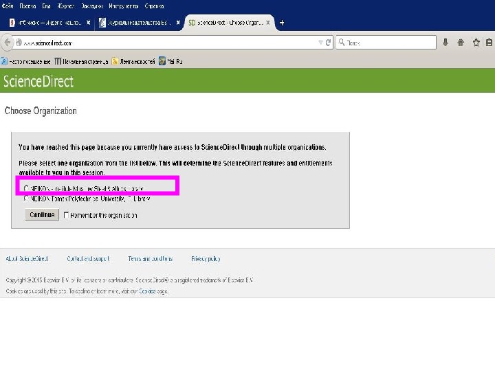Open the File (Файл) menu

(8, 6)
